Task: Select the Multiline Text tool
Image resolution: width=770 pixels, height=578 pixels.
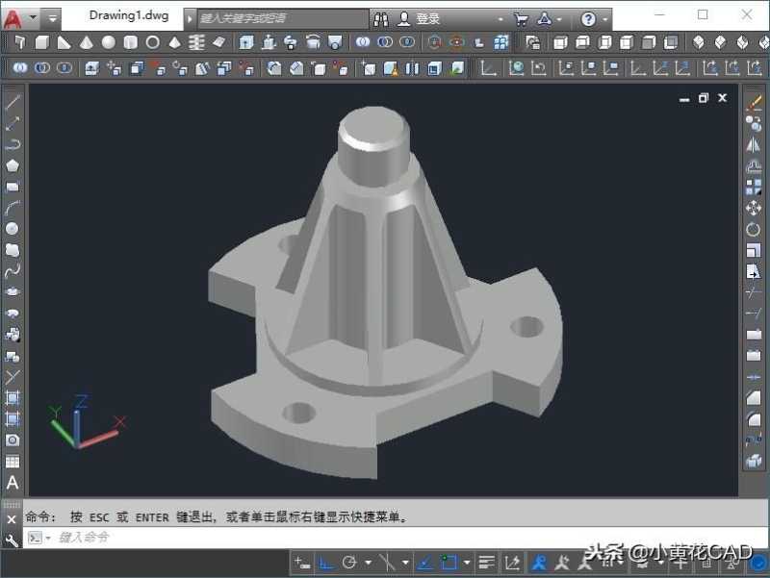Action: [13, 483]
